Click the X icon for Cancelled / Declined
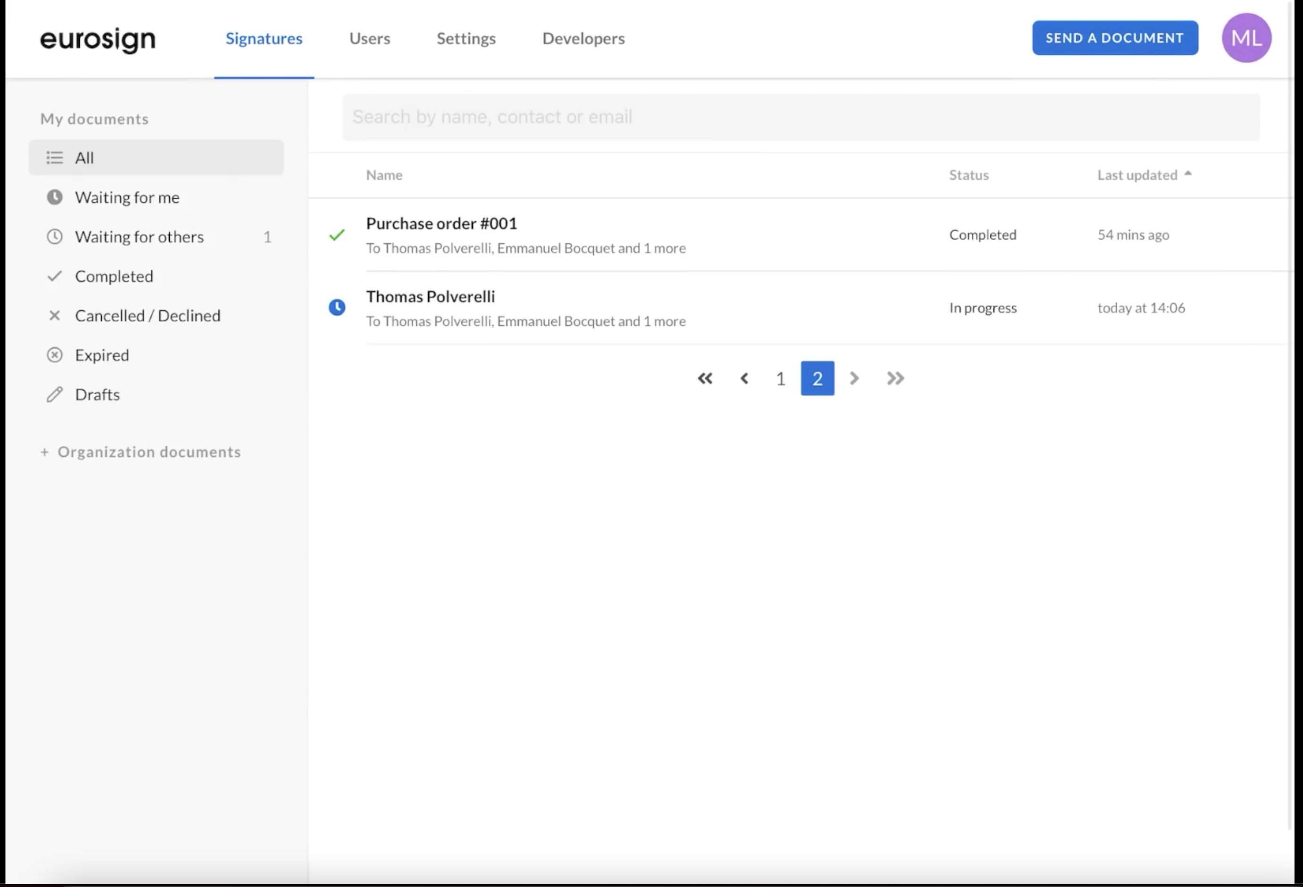 pos(53,315)
